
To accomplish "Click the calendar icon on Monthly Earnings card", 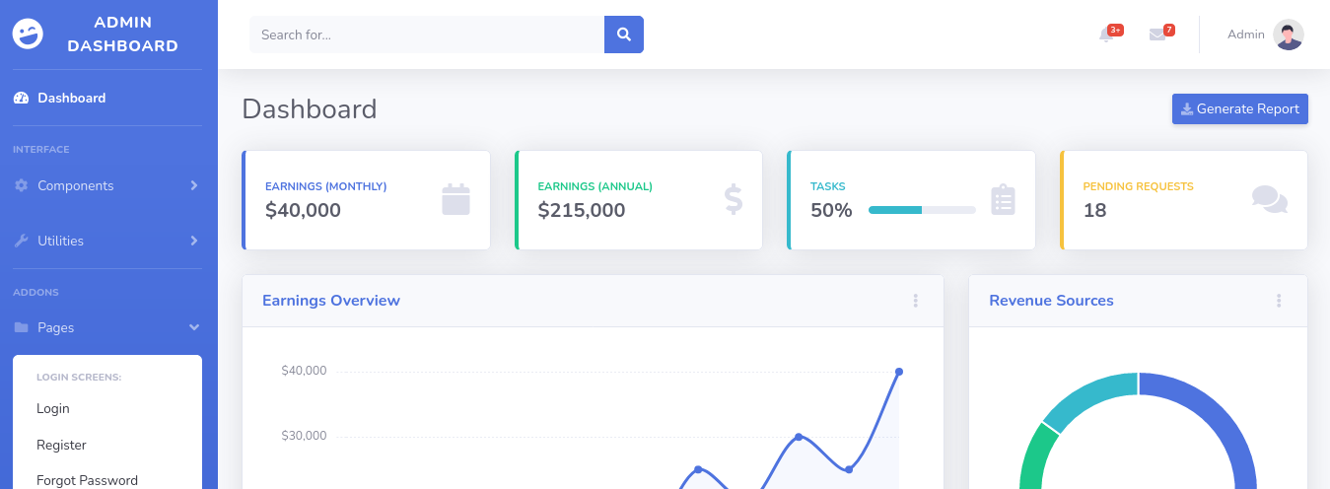I will point(455,200).
